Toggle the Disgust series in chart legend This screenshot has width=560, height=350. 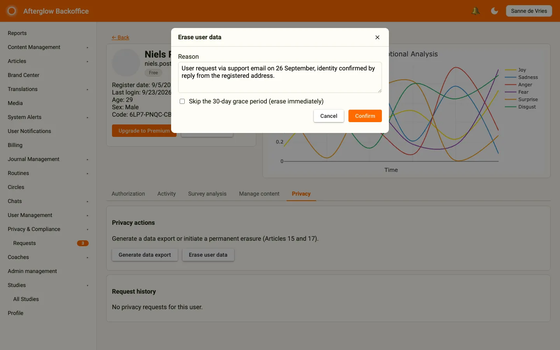tap(520, 107)
